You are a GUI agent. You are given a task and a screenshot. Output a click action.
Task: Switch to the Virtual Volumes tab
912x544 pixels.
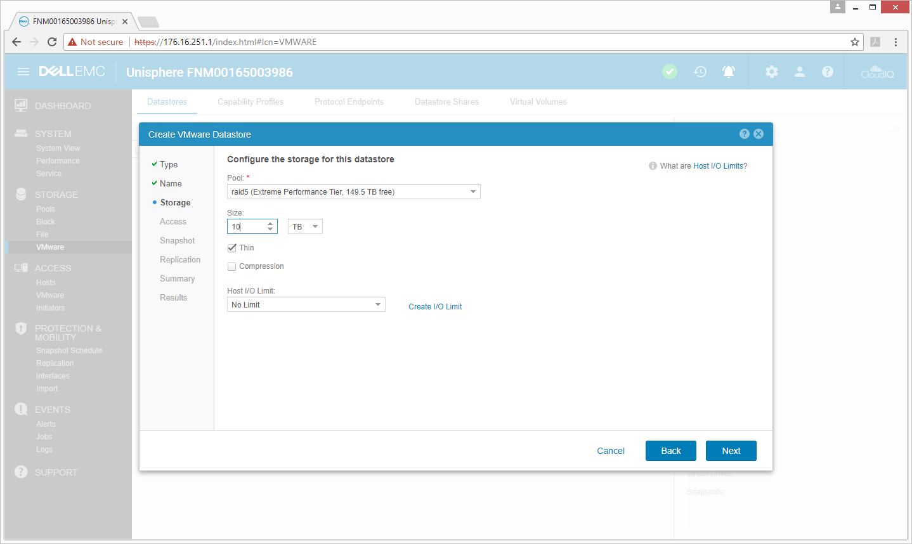(538, 101)
